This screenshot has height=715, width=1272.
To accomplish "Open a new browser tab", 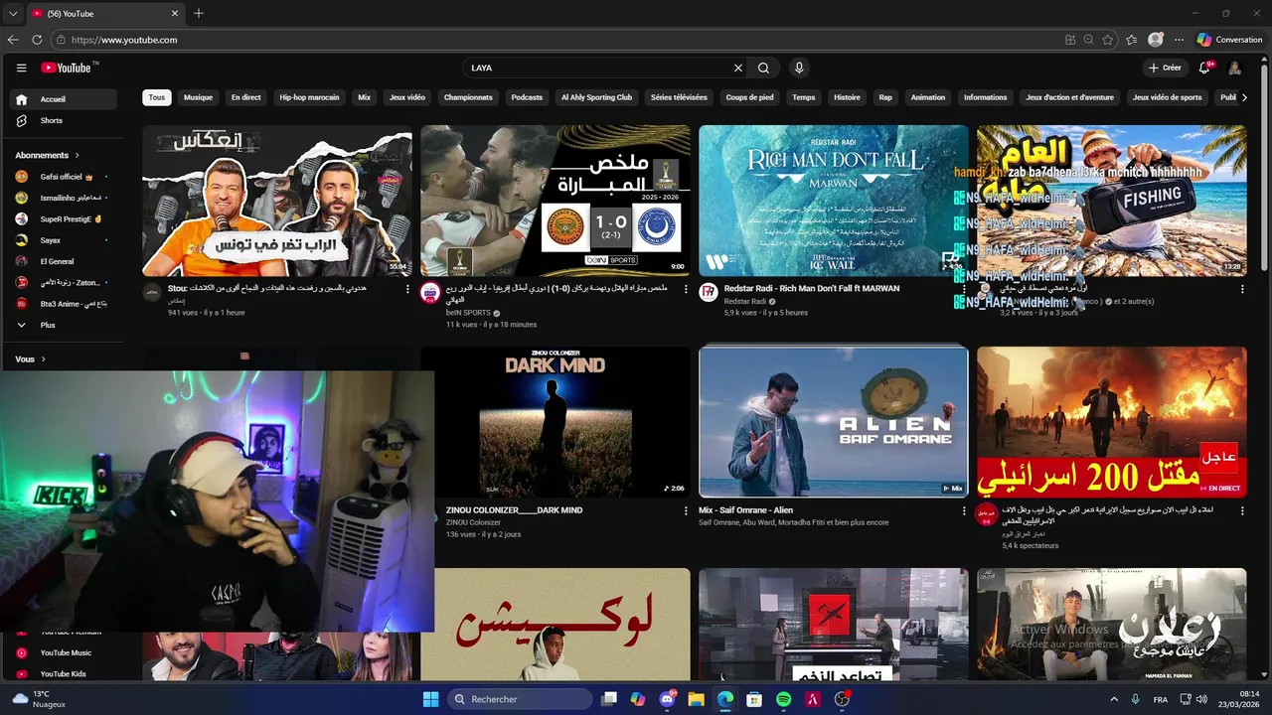I will point(199,13).
